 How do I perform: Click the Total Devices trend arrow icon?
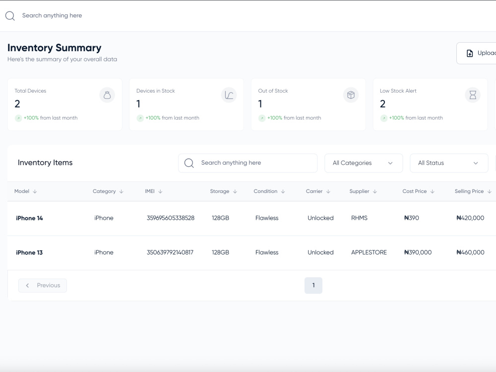coord(18,118)
